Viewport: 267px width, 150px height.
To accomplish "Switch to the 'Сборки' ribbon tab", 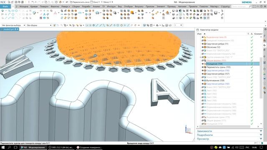I will [76, 7].
